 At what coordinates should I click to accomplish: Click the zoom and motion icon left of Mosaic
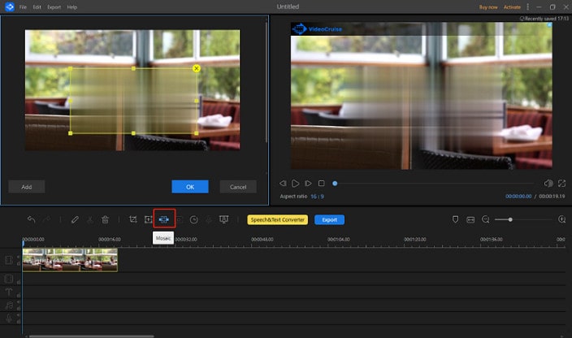click(x=148, y=219)
